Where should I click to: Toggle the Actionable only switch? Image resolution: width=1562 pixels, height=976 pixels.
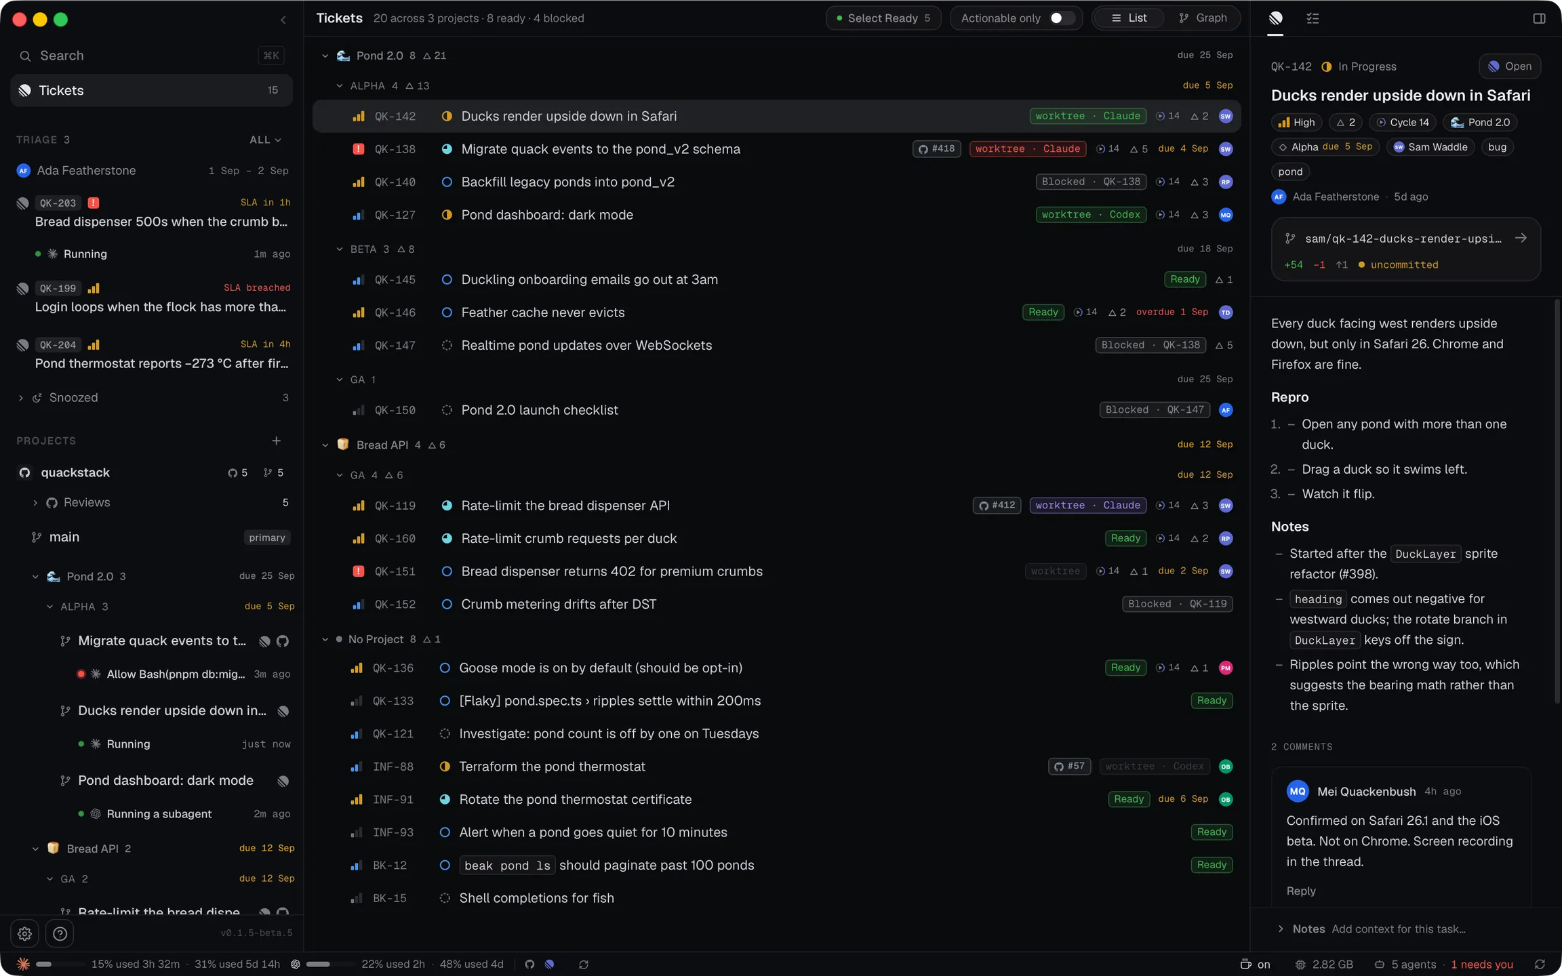tap(1062, 18)
